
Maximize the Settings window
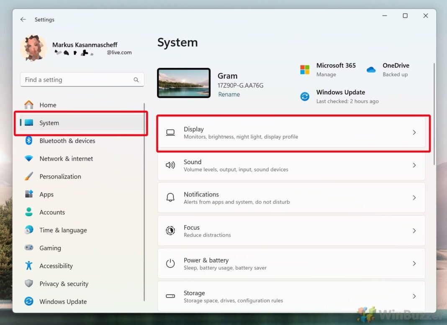pyautogui.click(x=405, y=16)
